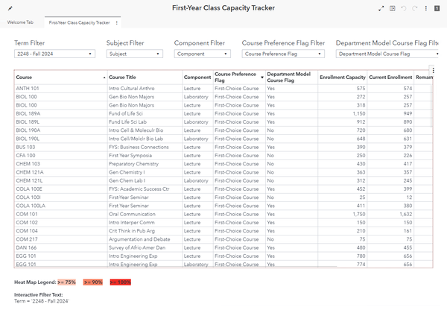The image size is (447, 316).
Task: Click the Intro Cultural Anthro title cell
Action: point(145,89)
